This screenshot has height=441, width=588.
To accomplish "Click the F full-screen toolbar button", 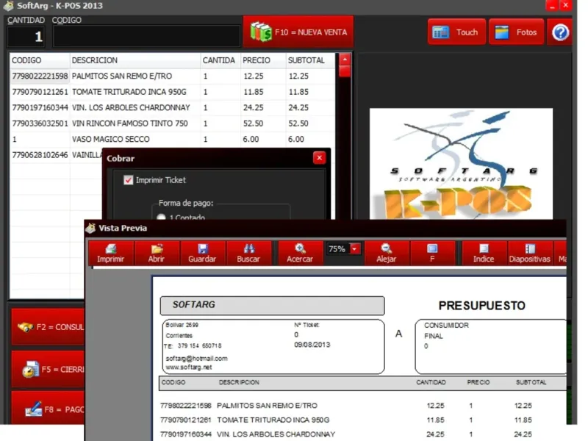I will pos(432,253).
